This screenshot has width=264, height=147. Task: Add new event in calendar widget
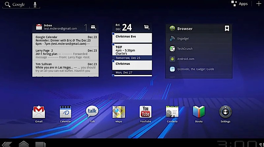pyautogui.click(x=147, y=27)
